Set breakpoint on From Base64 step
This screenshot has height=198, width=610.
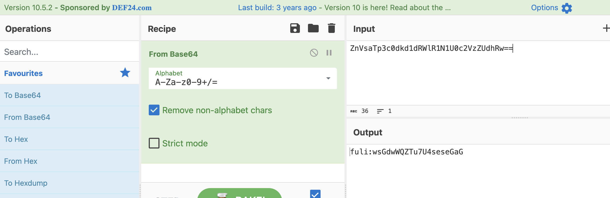(x=329, y=53)
